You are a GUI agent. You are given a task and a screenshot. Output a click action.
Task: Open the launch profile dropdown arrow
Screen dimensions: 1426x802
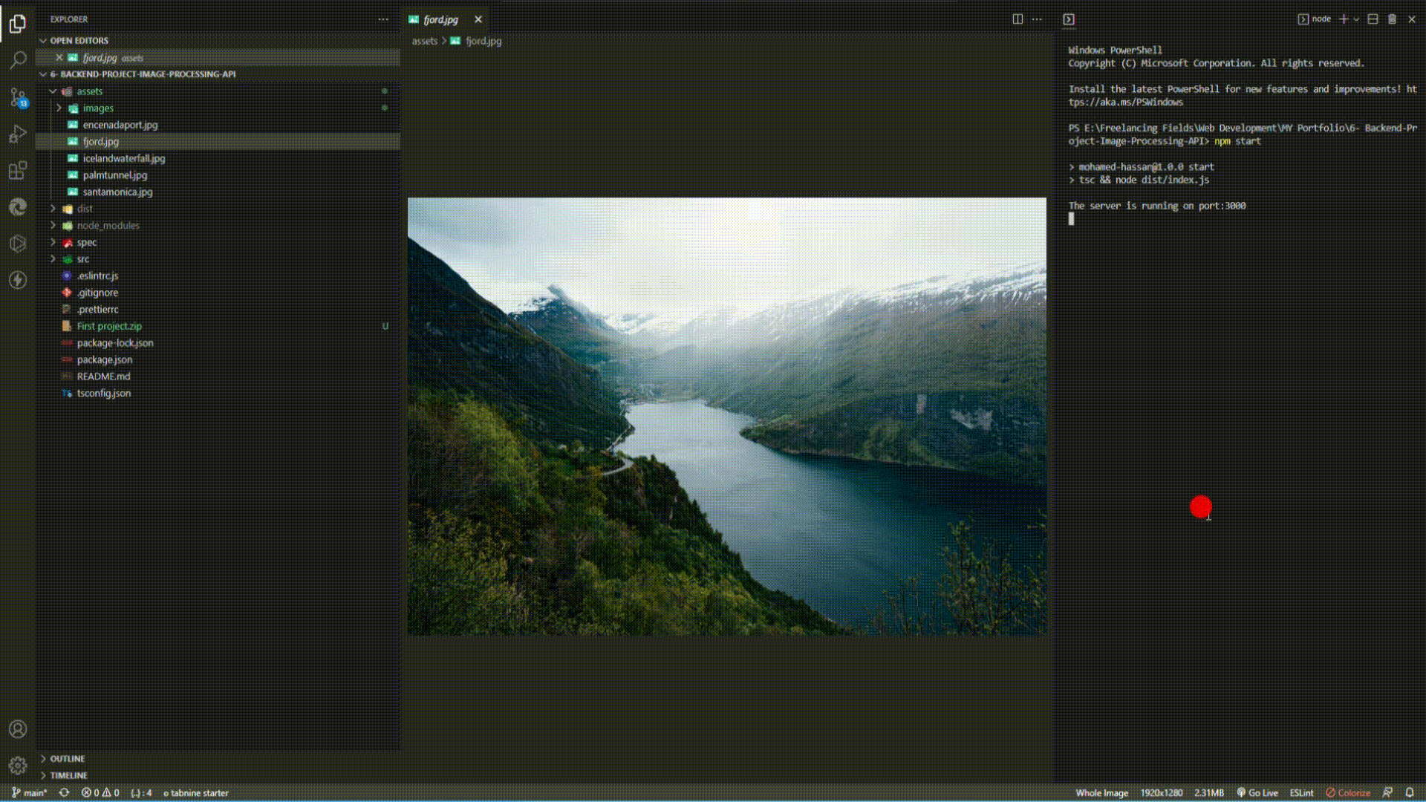tap(1356, 19)
